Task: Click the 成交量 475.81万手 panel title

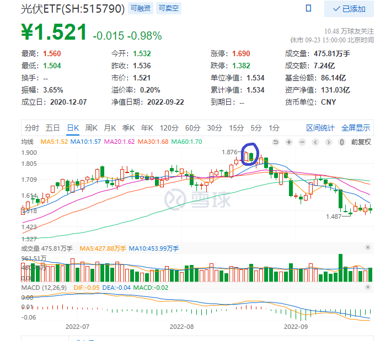Action: [47, 248]
